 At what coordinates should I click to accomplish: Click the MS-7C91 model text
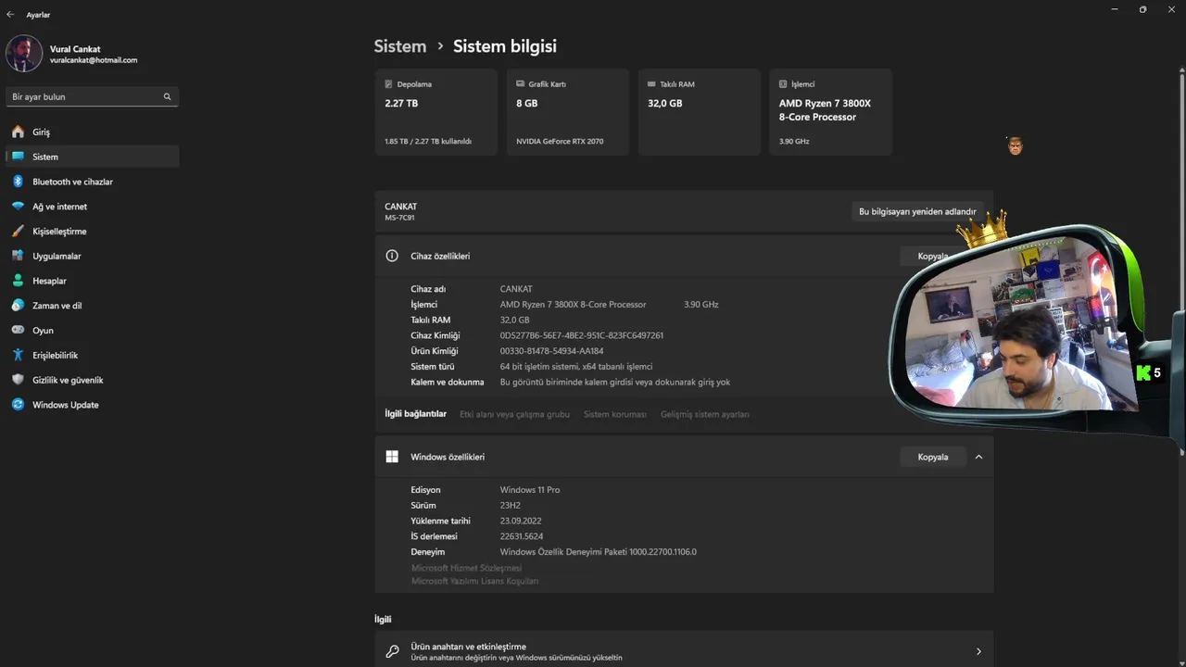click(399, 218)
